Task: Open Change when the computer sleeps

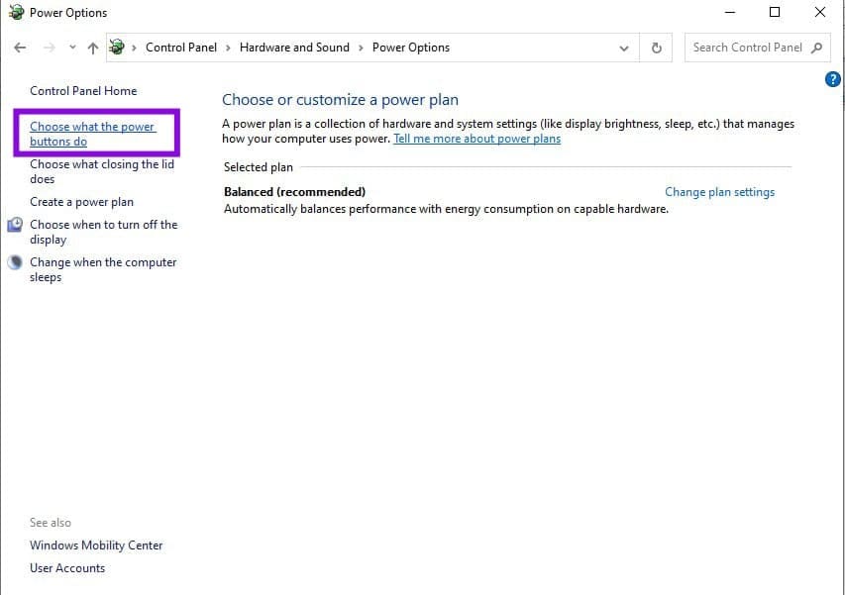Action: coord(103,269)
